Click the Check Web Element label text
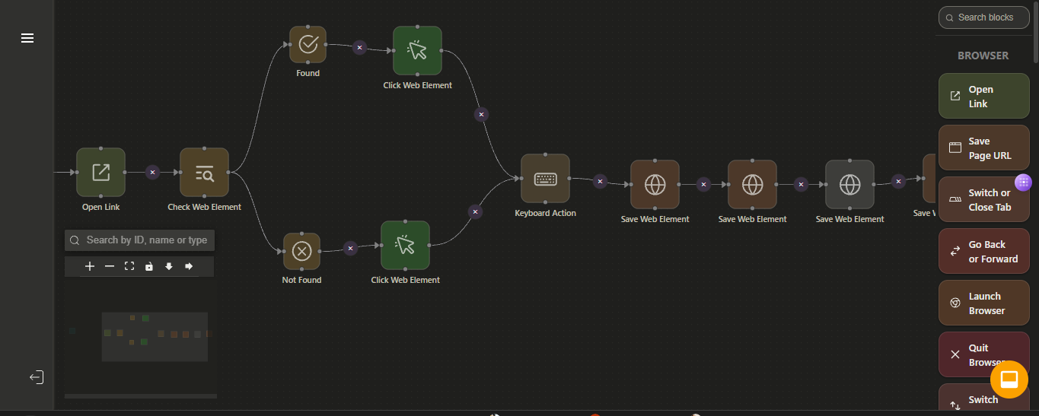Viewport: 1039px width, 416px height. tap(204, 207)
